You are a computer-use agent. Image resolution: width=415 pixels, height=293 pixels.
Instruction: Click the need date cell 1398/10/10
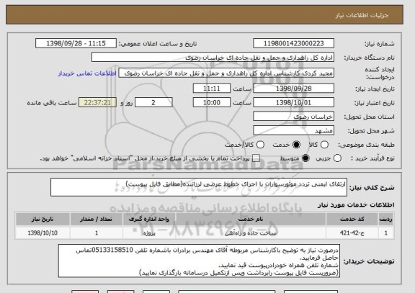43,233
